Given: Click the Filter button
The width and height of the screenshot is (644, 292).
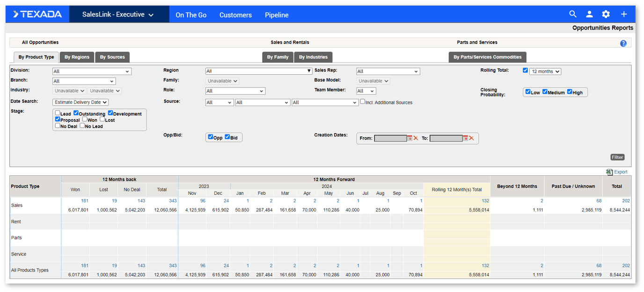Looking at the screenshot, I should click(x=617, y=157).
